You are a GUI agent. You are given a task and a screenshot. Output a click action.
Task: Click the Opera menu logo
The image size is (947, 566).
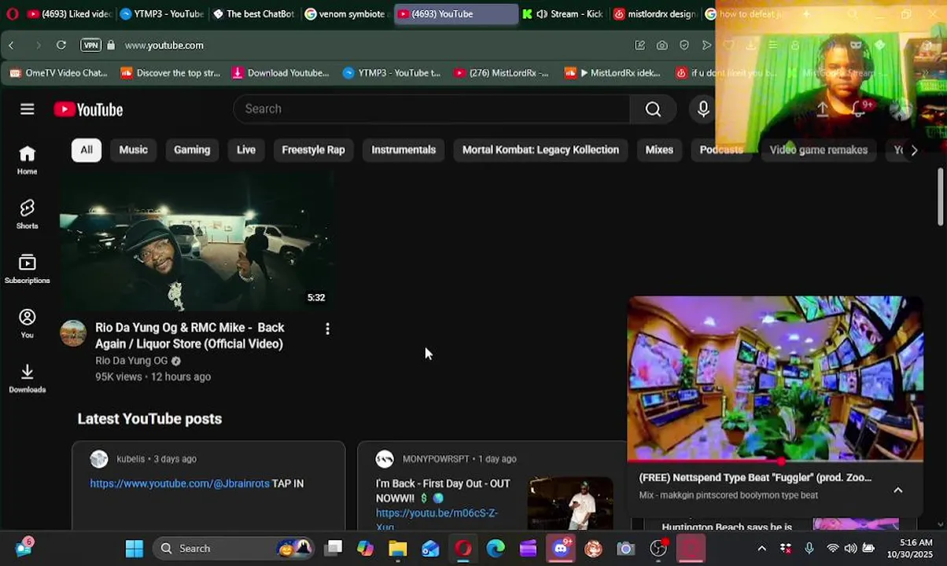[x=12, y=13]
